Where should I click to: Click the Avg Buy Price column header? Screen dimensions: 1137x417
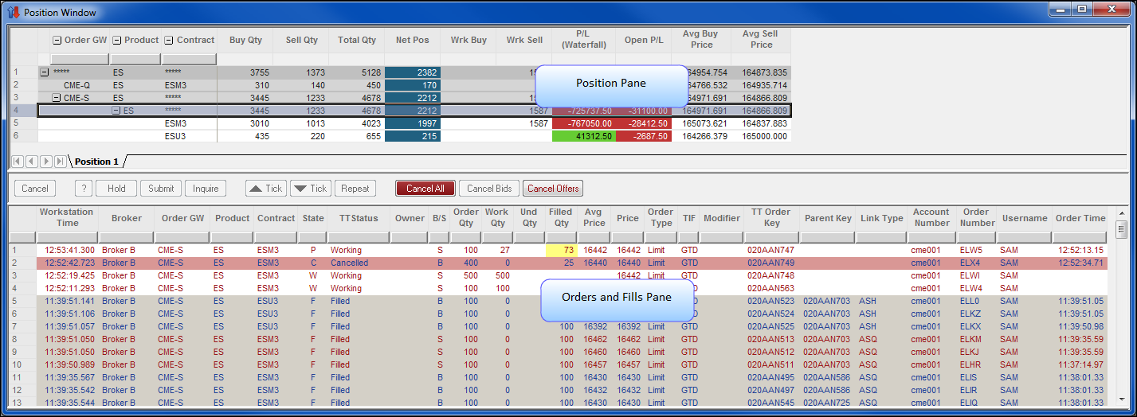click(x=701, y=40)
